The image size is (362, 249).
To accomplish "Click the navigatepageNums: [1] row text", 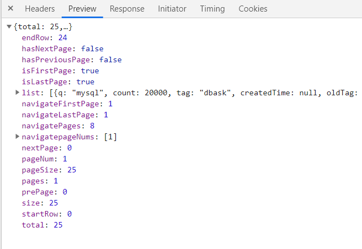I will (x=70, y=137).
